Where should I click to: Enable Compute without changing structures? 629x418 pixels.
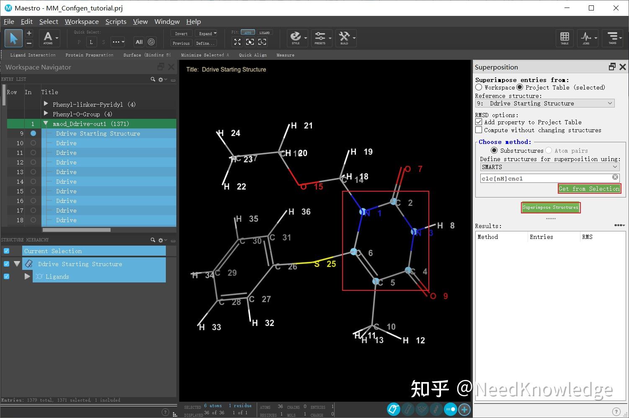[x=479, y=130]
